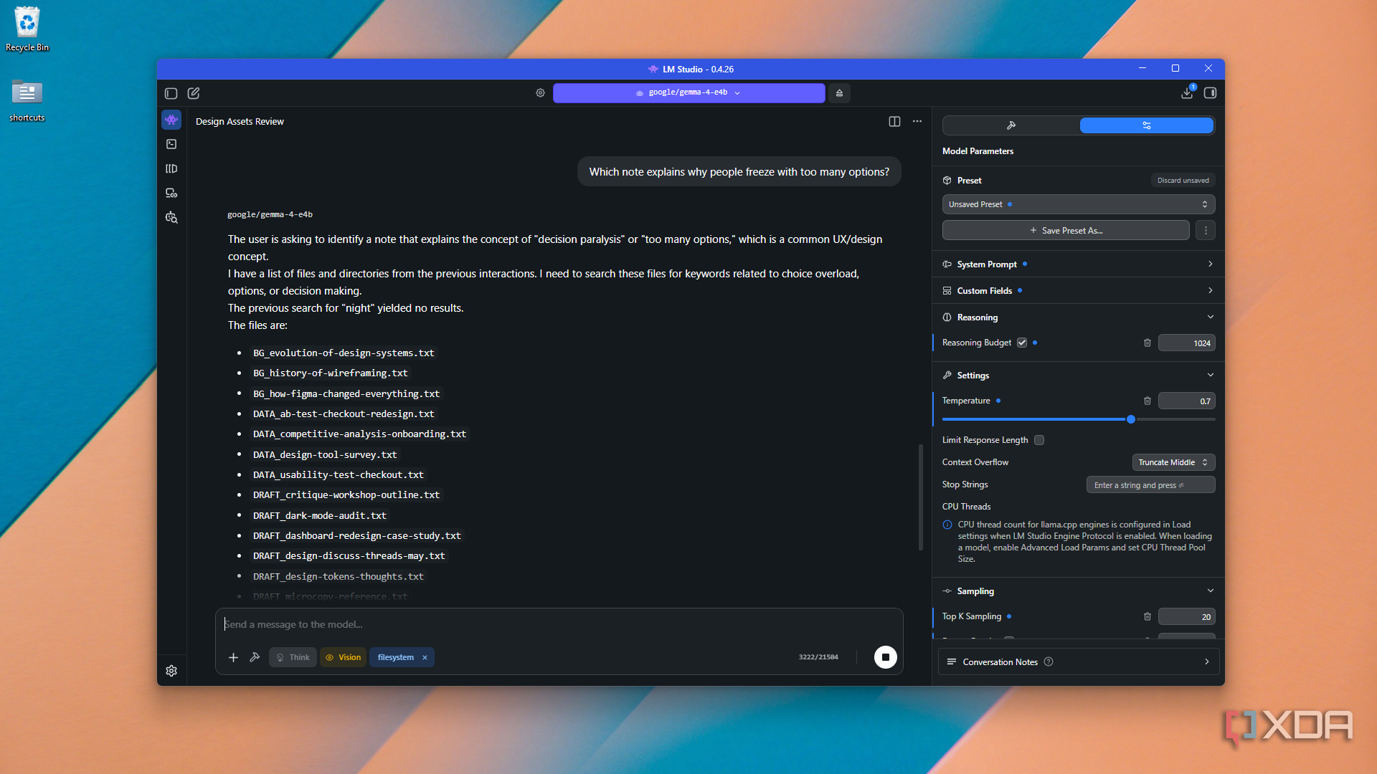Click the Discard unsaved button
Image resolution: width=1377 pixels, height=774 pixels.
1183,181
